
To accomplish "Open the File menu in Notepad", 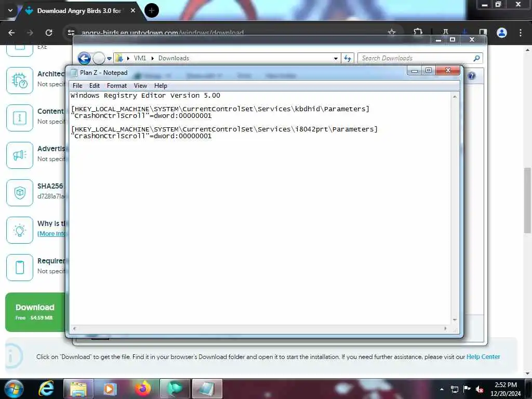I will coord(77,86).
